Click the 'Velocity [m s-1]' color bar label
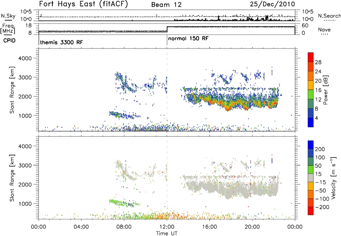This screenshot has width=341, height=236. (333, 178)
